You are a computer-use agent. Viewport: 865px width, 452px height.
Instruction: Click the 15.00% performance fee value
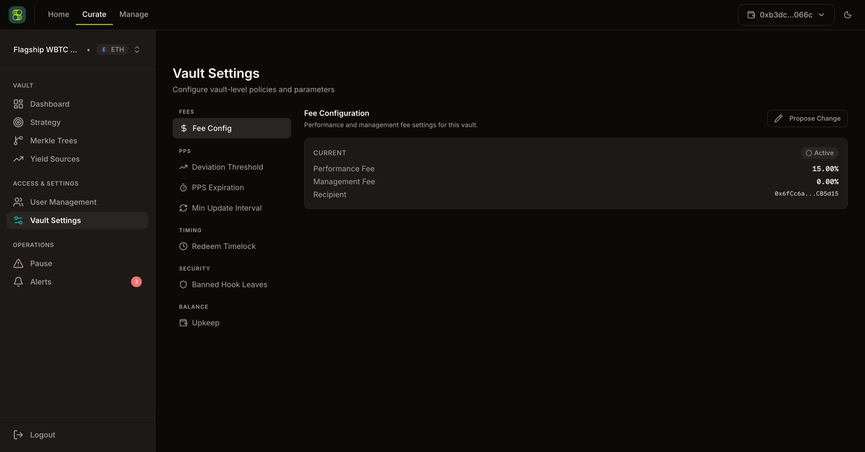tap(825, 169)
